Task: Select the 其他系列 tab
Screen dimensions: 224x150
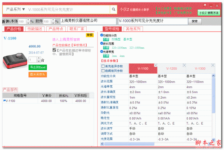Action: 133,29
